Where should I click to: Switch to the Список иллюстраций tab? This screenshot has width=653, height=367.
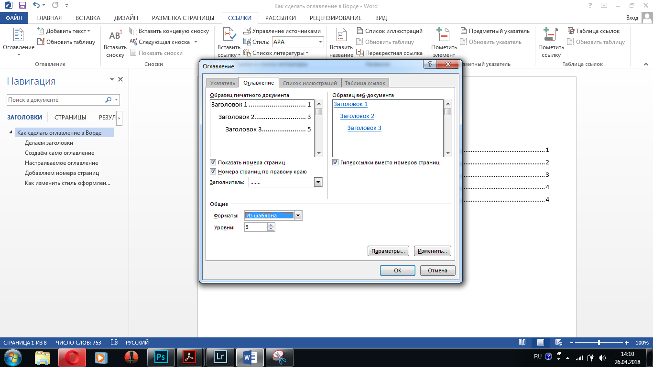(310, 83)
